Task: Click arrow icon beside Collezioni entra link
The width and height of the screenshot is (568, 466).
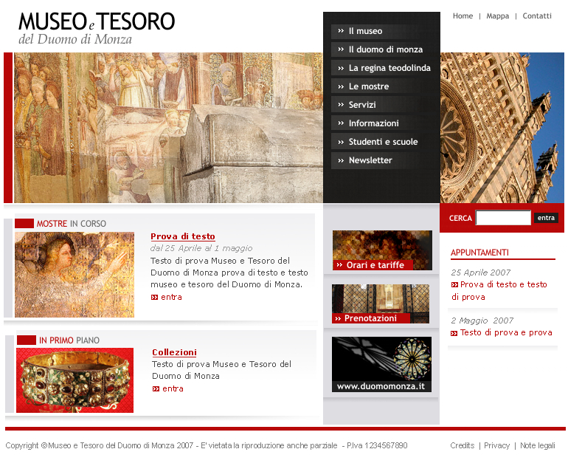Action: tap(156, 389)
